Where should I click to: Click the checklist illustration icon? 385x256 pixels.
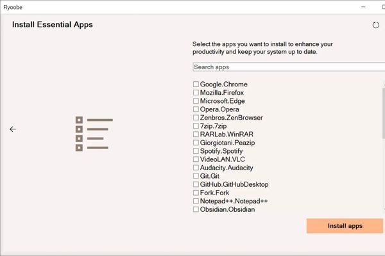94,134
